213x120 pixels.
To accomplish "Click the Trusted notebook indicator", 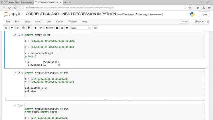I will [x=184, y=21].
